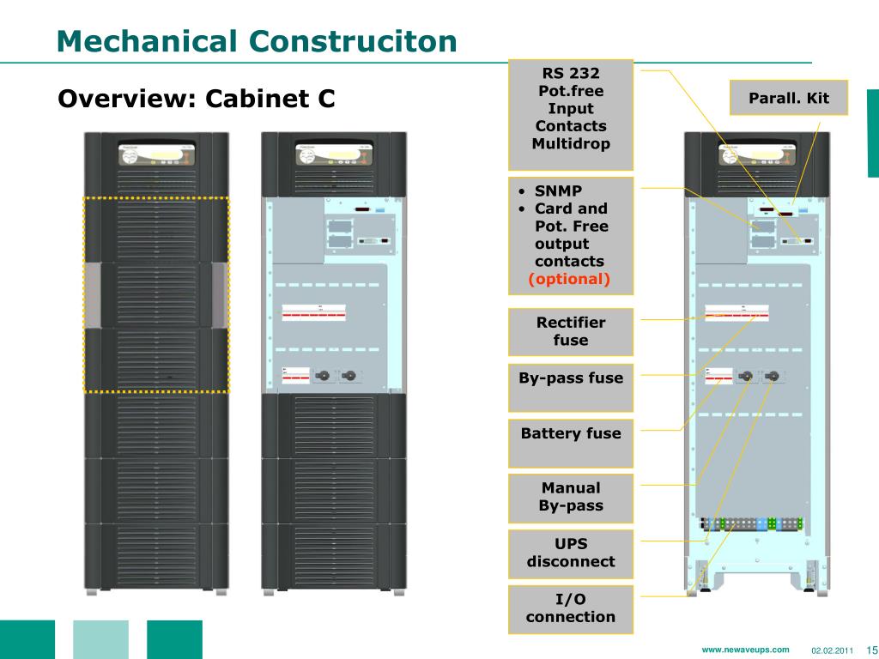
Task: Select the 'Battery fuse' label box
Action: coord(571,444)
